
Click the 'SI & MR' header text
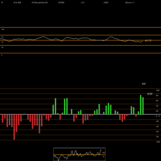point(17,3)
